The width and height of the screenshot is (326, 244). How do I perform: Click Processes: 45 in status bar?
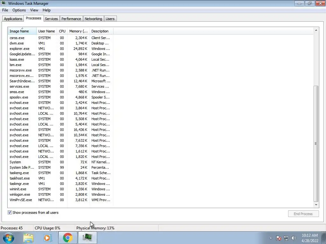(x=12, y=228)
